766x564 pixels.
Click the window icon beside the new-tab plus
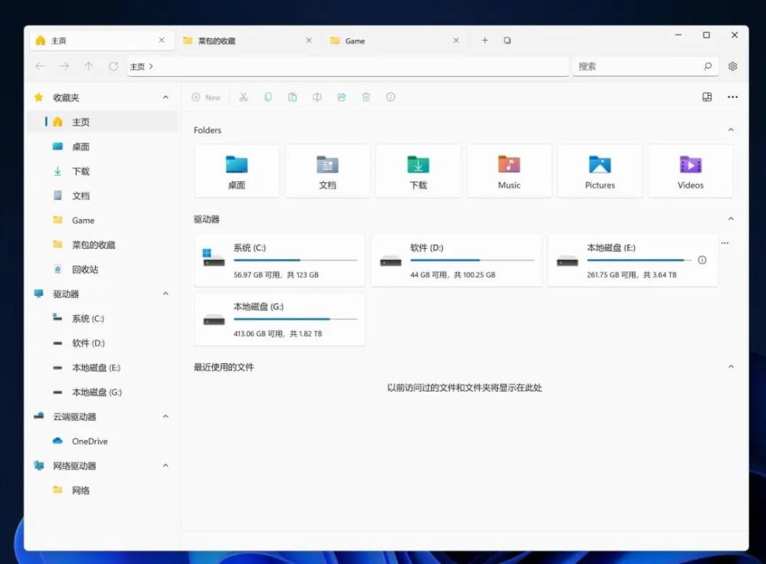coord(507,40)
